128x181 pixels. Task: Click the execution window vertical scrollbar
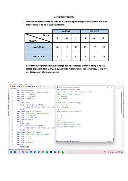113,139
